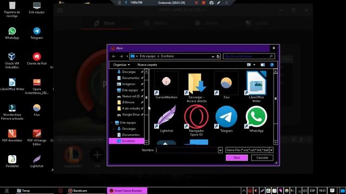
Task: Select Navegador Opera GX shortcut in dialog
Action: (196, 121)
